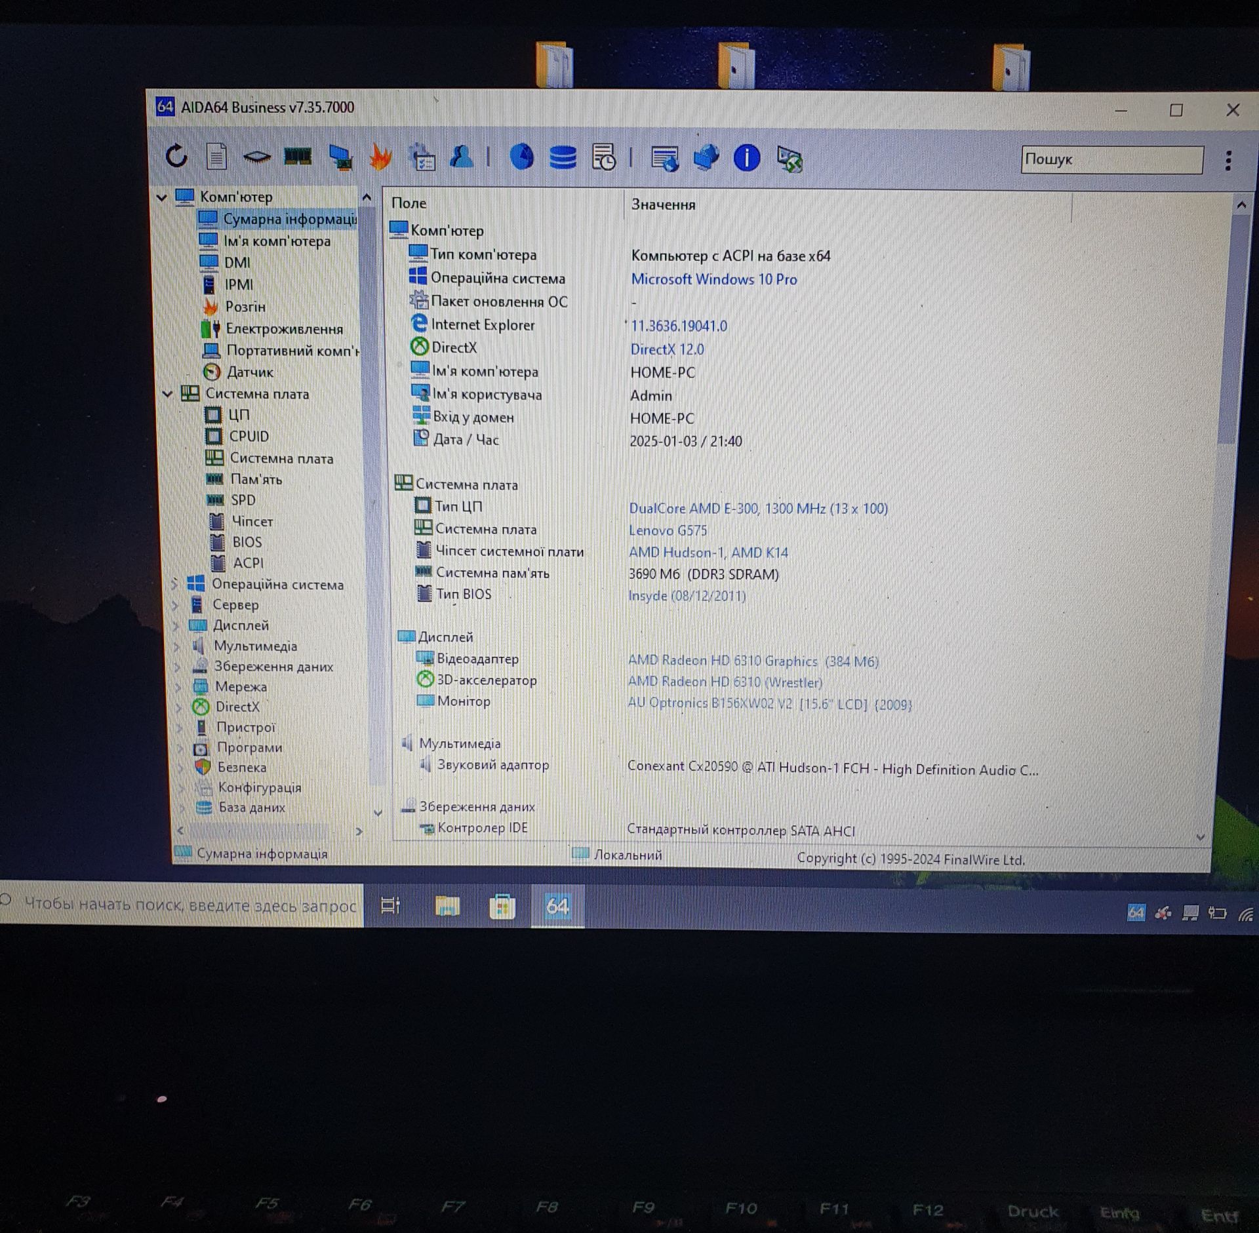Expand the Операційна система tree node
The height and width of the screenshot is (1233, 1259).
point(174,583)
